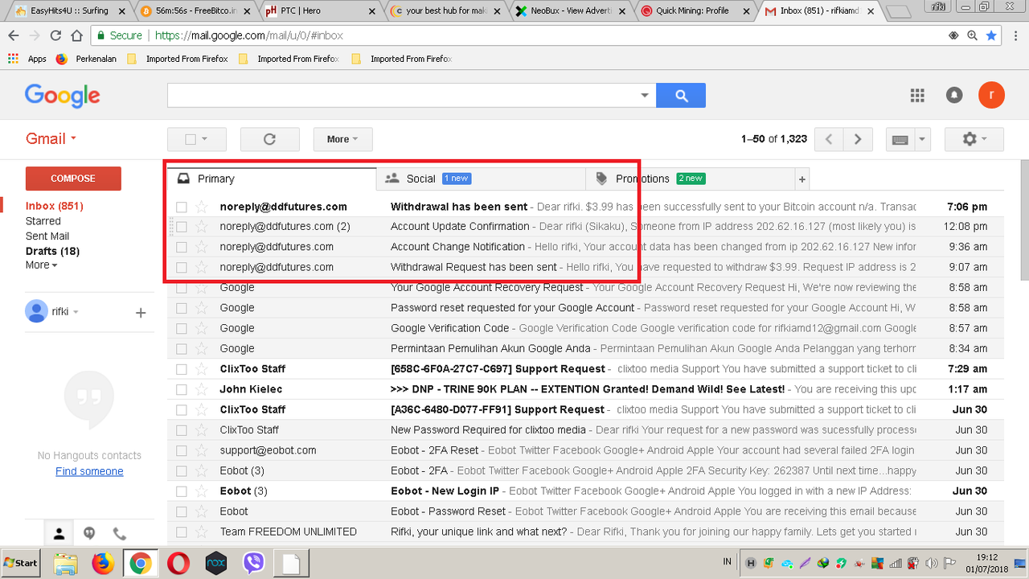
Task: Switch to NeoBux browser tab
Action: [569, 11]
